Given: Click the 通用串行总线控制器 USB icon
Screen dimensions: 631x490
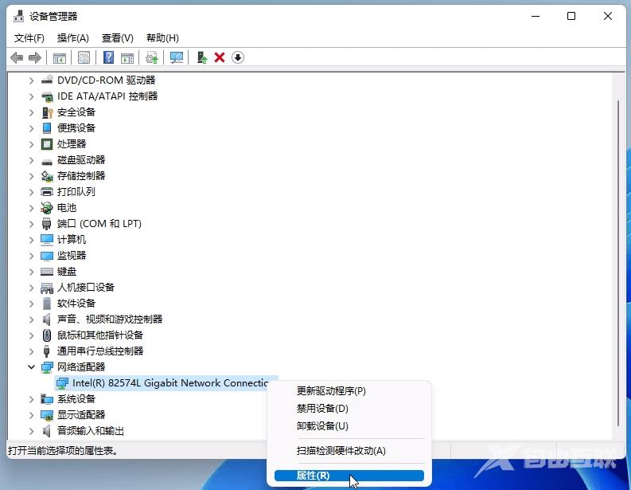Looking at the screenshot, I should [47, 351].
